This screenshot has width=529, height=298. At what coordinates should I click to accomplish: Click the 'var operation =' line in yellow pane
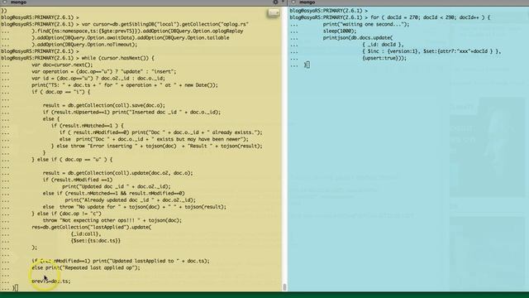point(104,72)
